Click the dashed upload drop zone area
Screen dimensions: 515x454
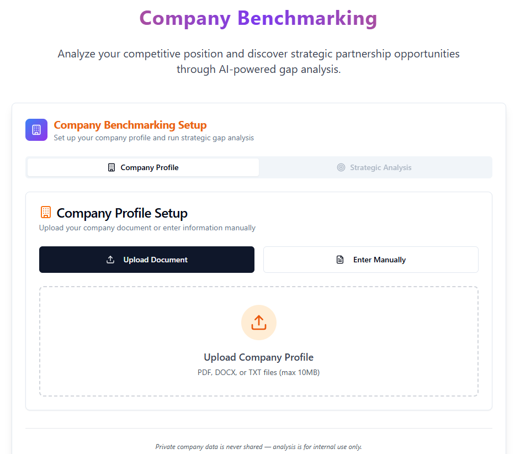tap(259, 341)
